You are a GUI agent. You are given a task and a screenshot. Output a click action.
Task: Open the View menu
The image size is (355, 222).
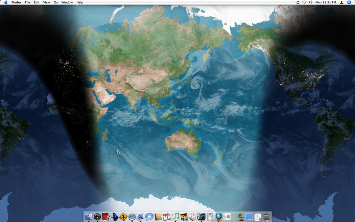[x=46, y=2]
